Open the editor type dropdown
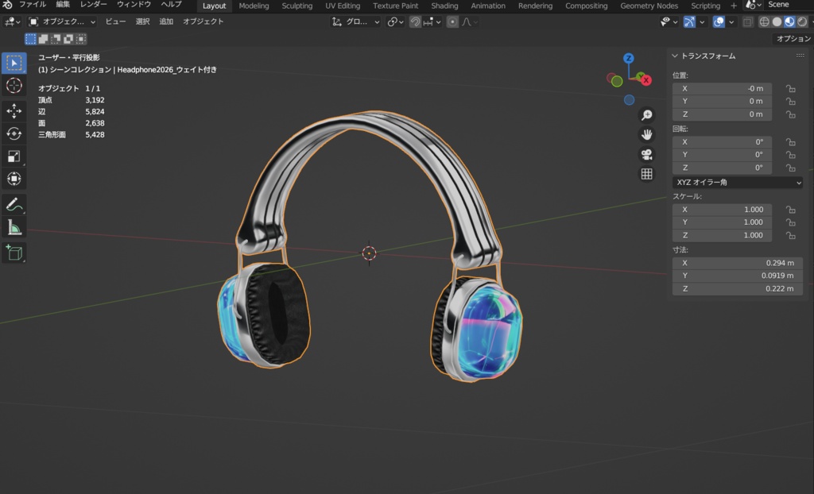 tap(12, 21)
